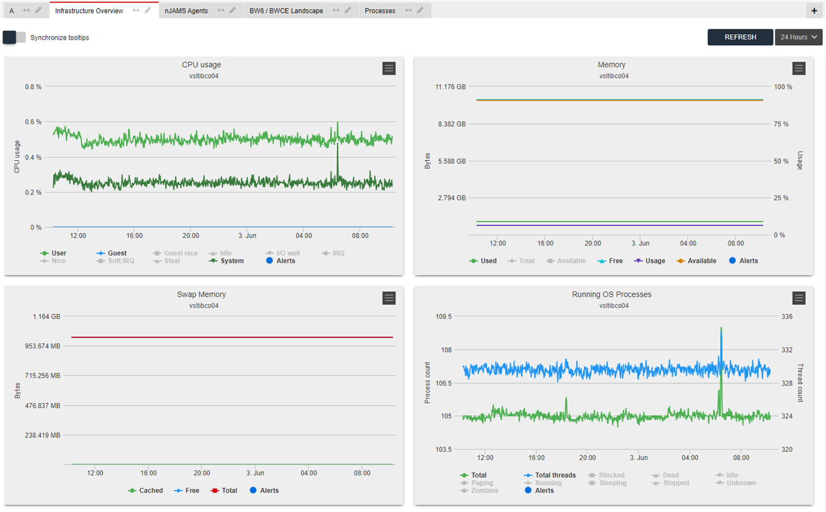Click the Swap Memory chart title

tap(202, 294)
